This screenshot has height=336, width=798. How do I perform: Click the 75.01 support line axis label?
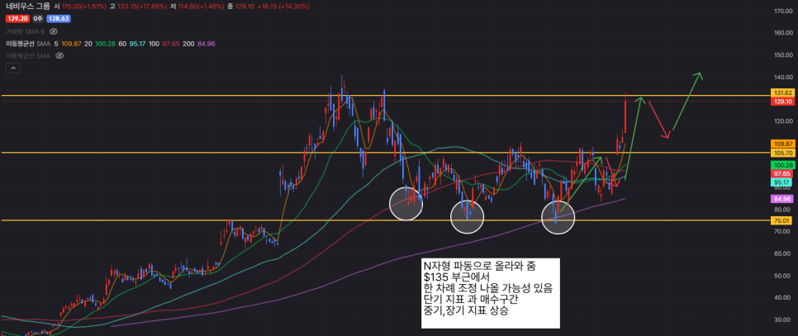click(783, 220)
